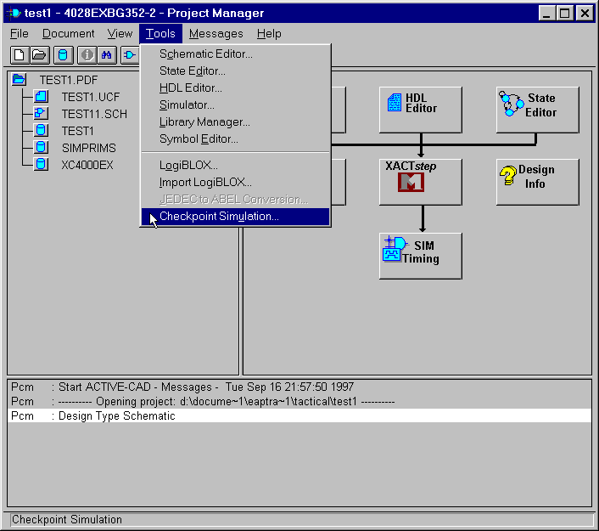Choose Schematic Editor... from Tools menu
This screenshot has height=531, width=599.
coord(235,54)
